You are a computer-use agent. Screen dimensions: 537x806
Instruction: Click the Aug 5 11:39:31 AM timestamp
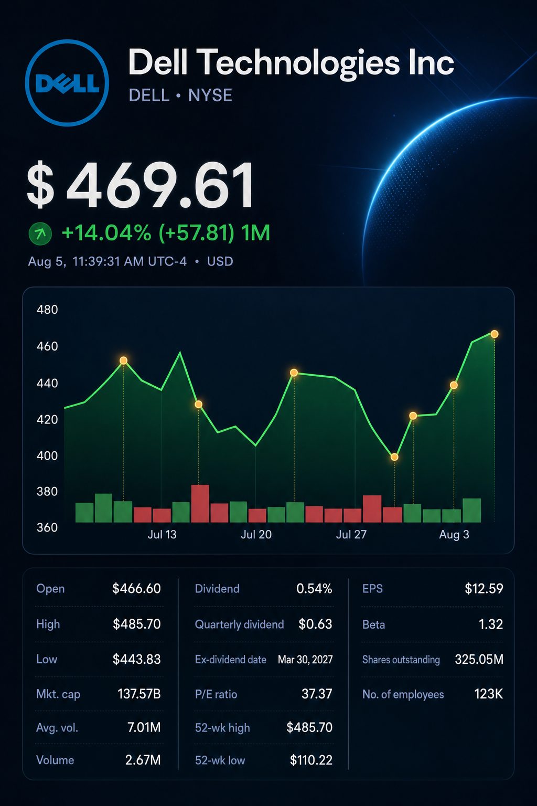(107, 261)
